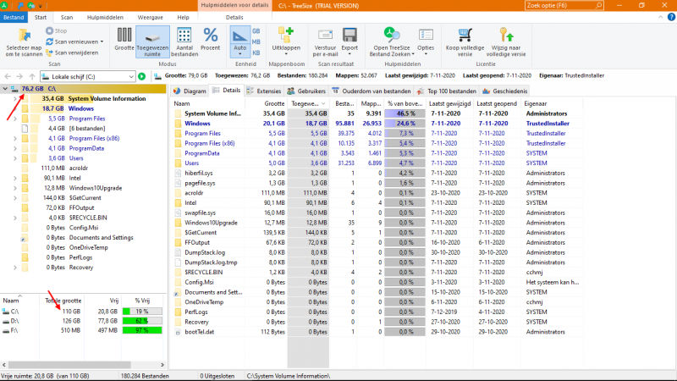Viewport: 677px width, 381px height.
Task: Open the Gebruikers tab
Action: (306, 91)
